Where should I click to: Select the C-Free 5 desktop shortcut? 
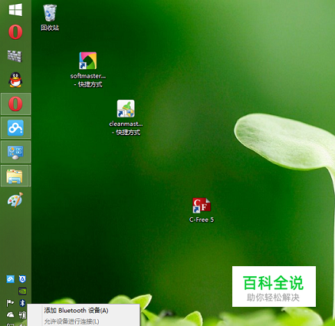202,210
